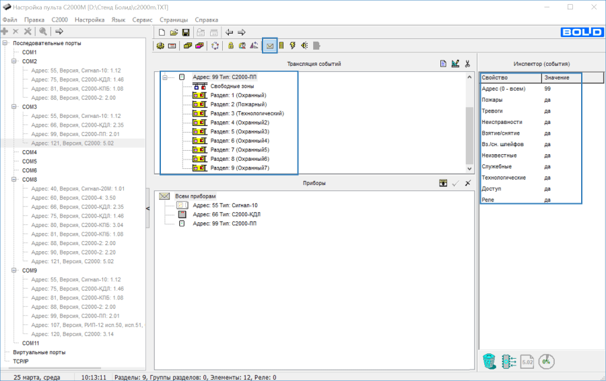Collapse the Последовательные порты tree node
The height and width of the screenshot is (381, 606).
point(5,43)
